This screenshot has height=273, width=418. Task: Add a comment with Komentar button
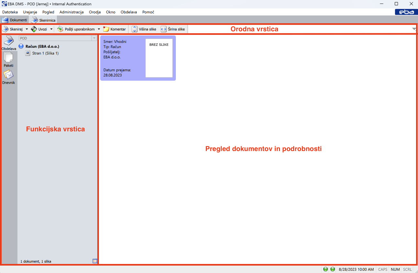coord(114,29)
